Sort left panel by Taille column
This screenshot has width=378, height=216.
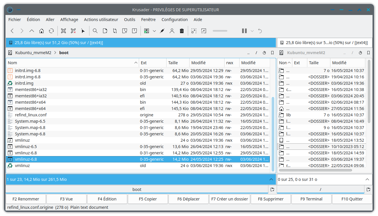[x=178, y=63]
